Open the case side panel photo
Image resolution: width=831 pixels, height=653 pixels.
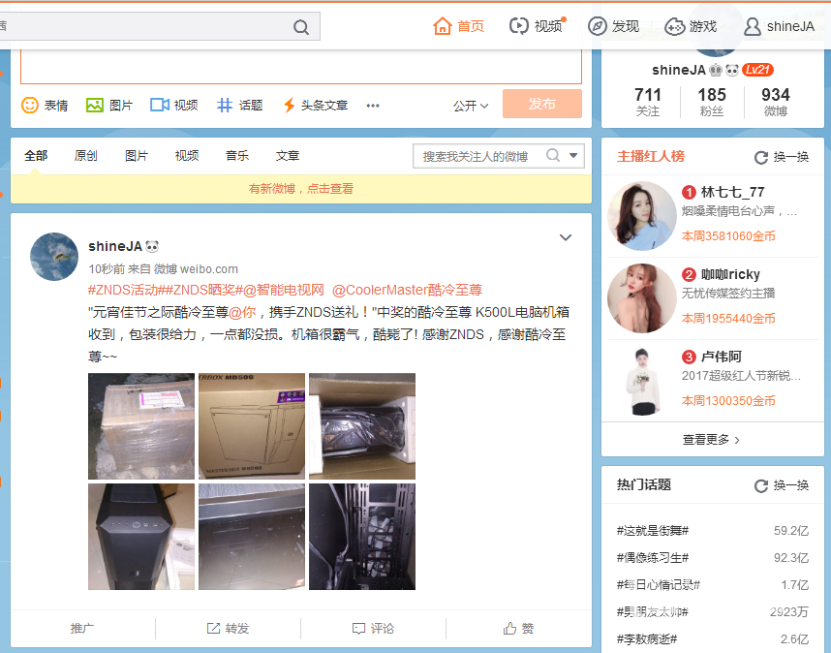[252, 537]
